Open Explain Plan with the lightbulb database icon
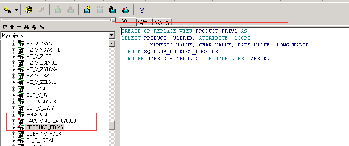The height and width of the screenshot is (146, 349). [x=87, y=10]
